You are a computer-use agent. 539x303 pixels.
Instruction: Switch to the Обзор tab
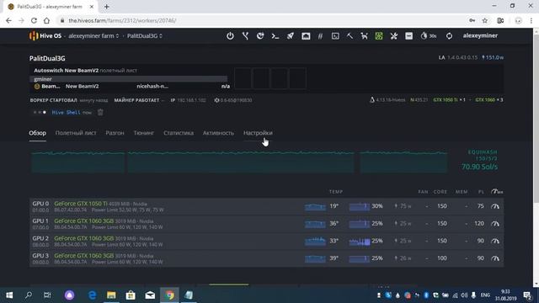(x=37, y=133)
